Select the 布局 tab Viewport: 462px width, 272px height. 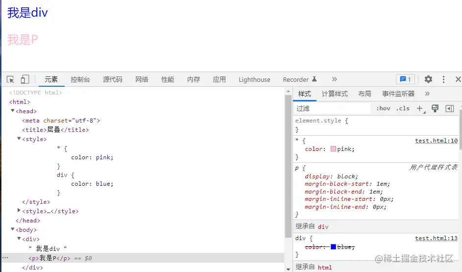[365, 94]
